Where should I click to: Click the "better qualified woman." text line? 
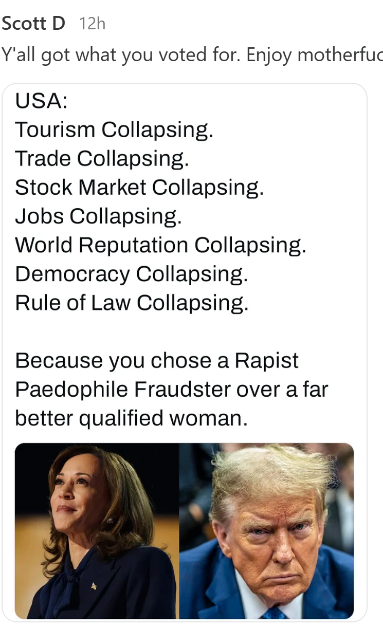tap(132, 418)
